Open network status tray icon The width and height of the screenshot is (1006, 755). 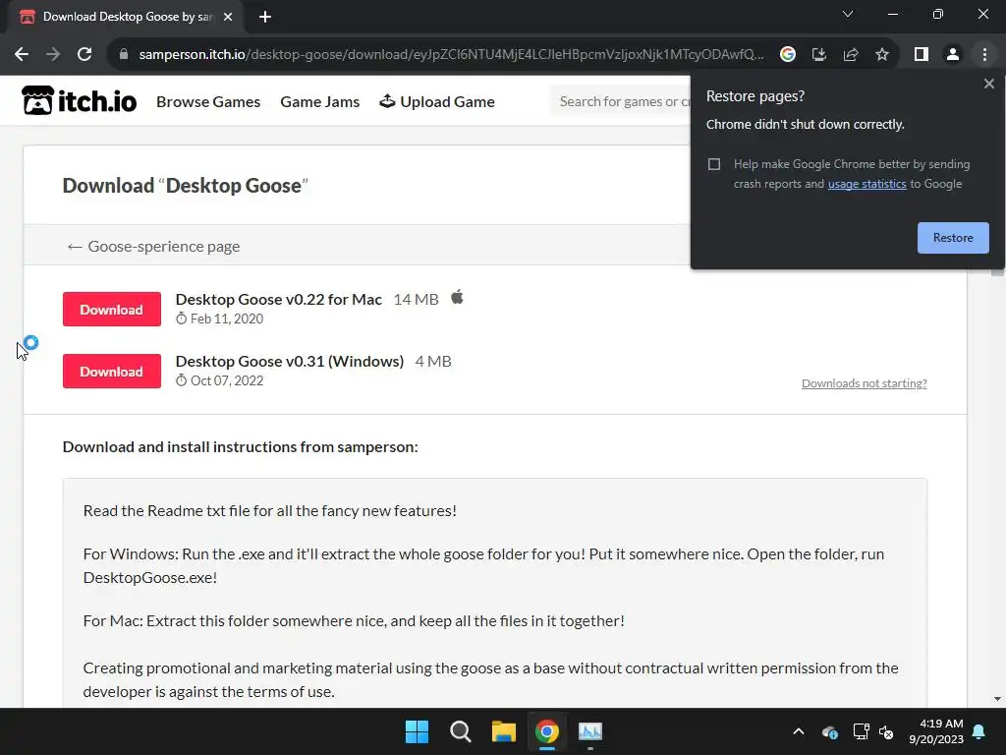(861, 731)
